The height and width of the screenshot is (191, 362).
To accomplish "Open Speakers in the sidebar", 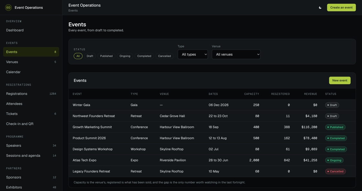I will point(31,145).
